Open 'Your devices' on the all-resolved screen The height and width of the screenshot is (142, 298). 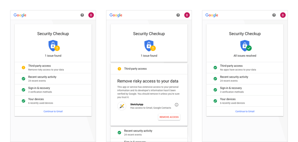click(245, 101)
